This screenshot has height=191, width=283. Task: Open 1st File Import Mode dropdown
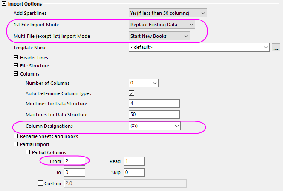pos(162,25)
